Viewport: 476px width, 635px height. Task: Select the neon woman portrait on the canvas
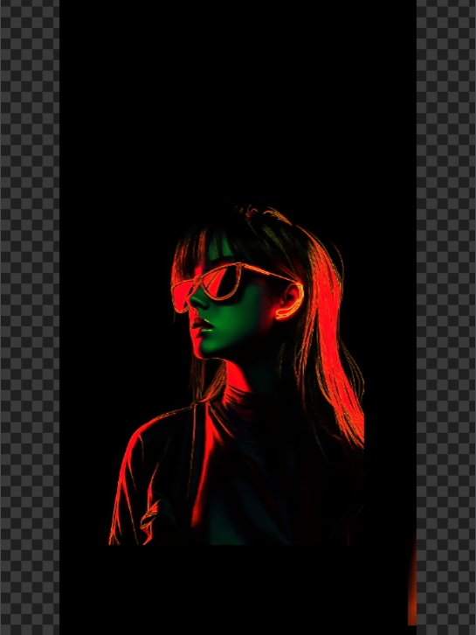coord(237,375)
